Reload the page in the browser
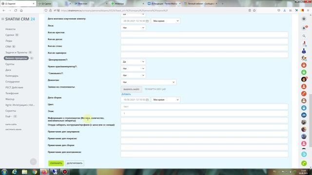Viewport: 312px width, 175px height. [16, 10]
